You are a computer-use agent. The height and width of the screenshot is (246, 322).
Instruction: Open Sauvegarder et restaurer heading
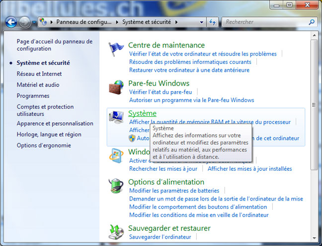[169, 228]
